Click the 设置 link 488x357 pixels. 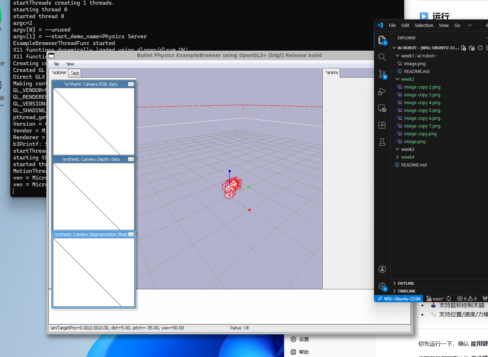(304, 339)
